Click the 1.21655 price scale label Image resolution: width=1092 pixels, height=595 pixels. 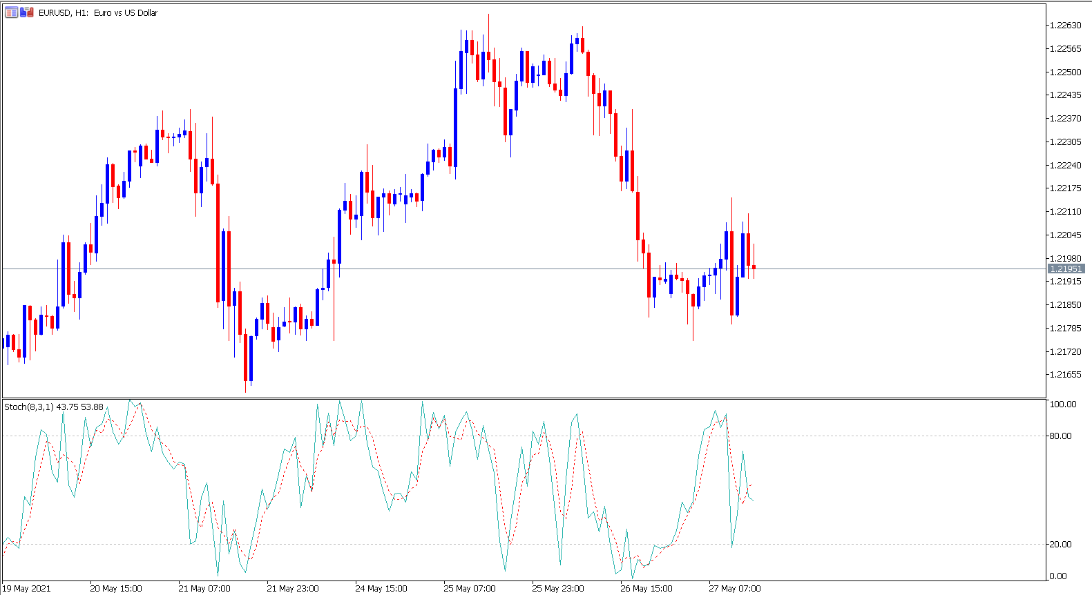tap(1065, 374)
